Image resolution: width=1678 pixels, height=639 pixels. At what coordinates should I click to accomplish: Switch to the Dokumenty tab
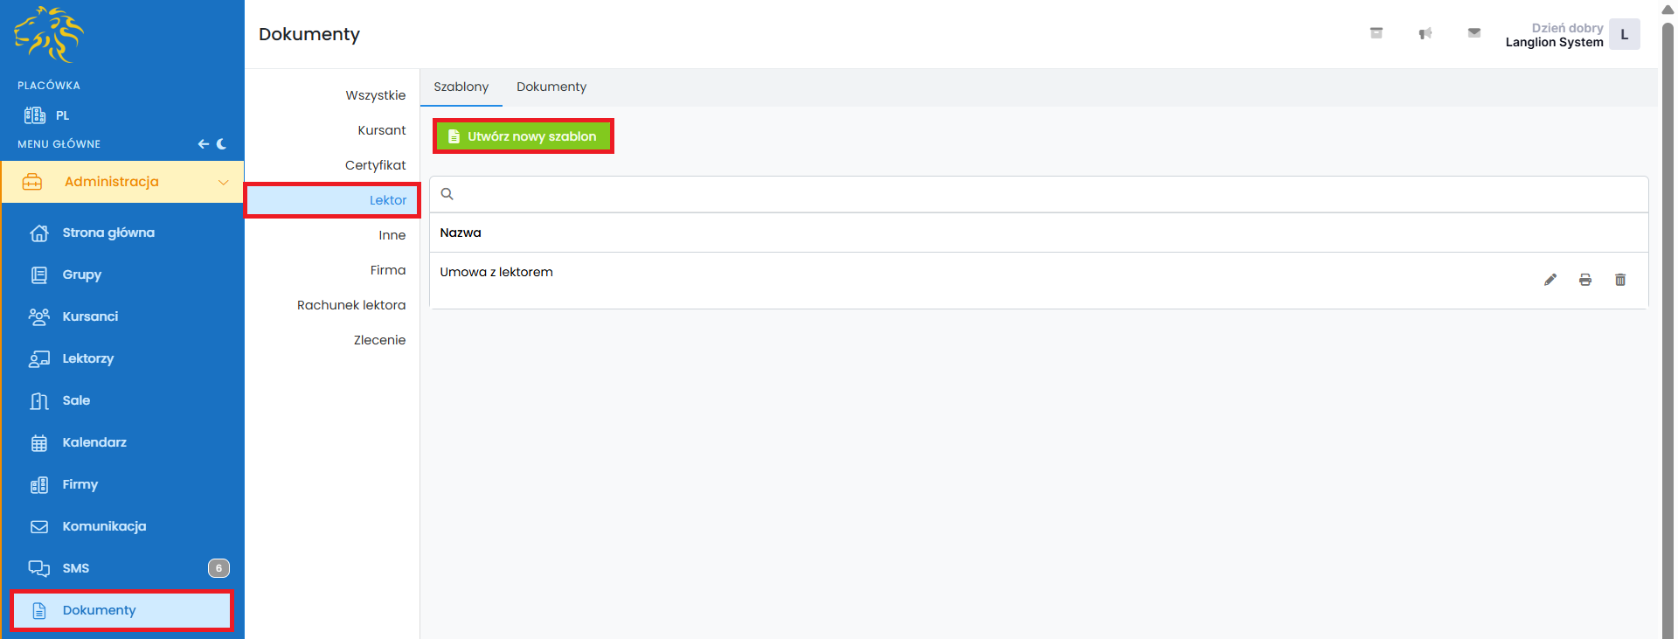coord(551,87)
